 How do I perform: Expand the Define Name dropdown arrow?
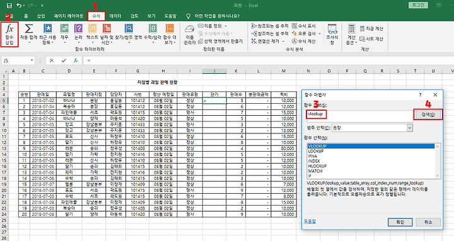[x=226, y=26]
